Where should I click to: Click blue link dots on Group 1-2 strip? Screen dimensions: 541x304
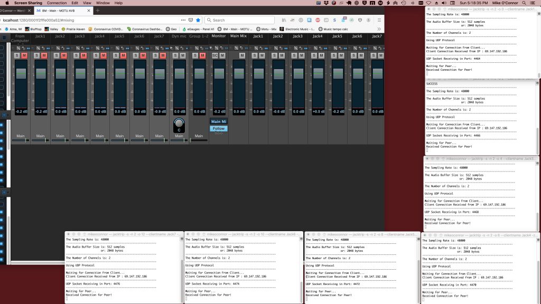207,48
